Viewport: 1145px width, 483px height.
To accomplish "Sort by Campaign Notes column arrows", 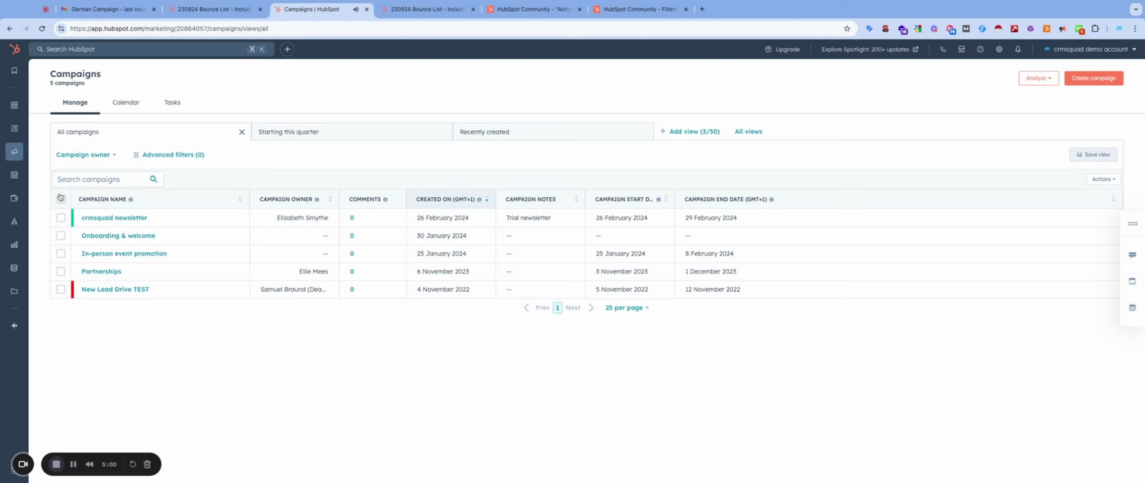I will point(576,199).
